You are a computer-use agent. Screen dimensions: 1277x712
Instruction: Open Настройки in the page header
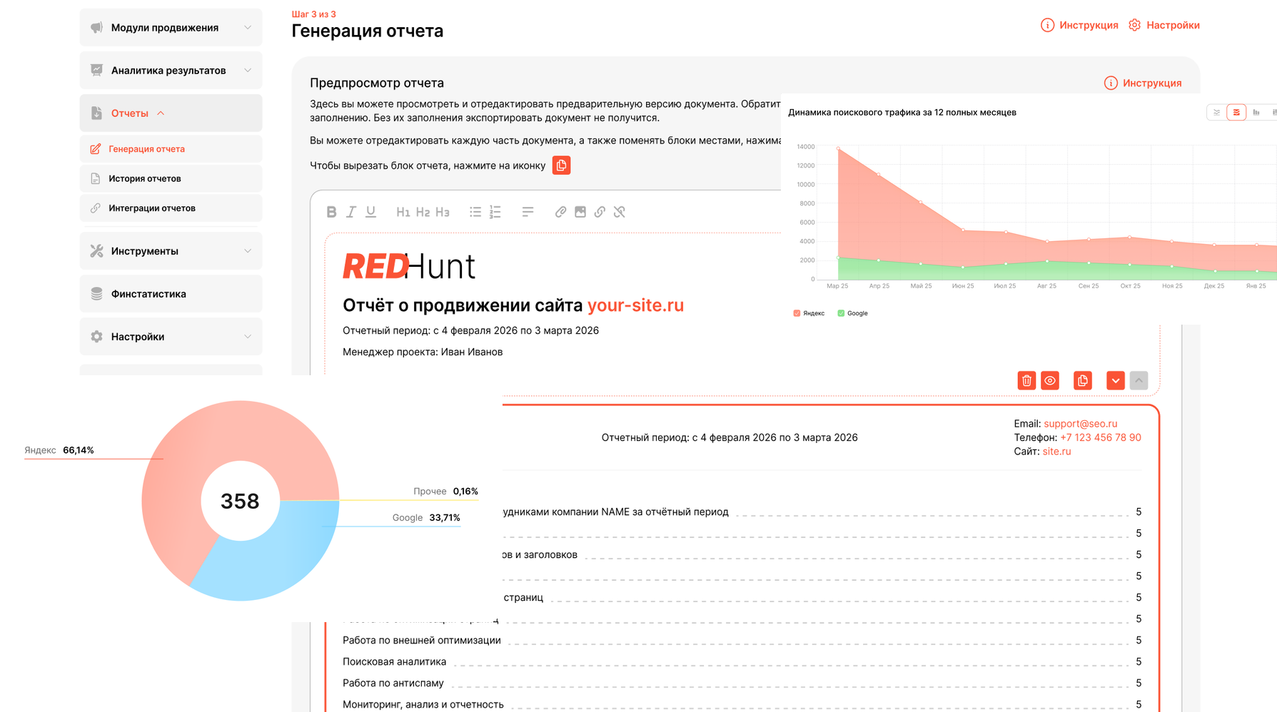click(1164, 25)
